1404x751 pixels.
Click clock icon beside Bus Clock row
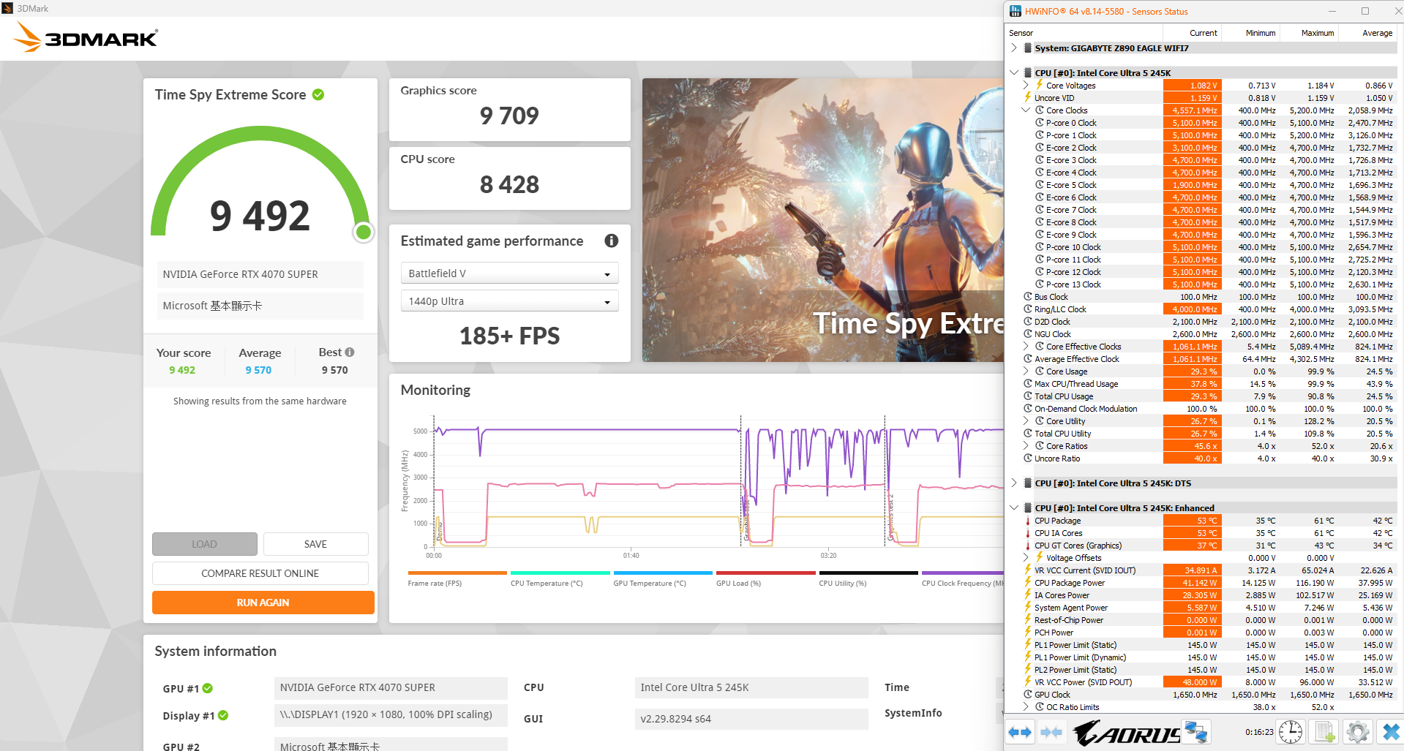click(1028, 297)
